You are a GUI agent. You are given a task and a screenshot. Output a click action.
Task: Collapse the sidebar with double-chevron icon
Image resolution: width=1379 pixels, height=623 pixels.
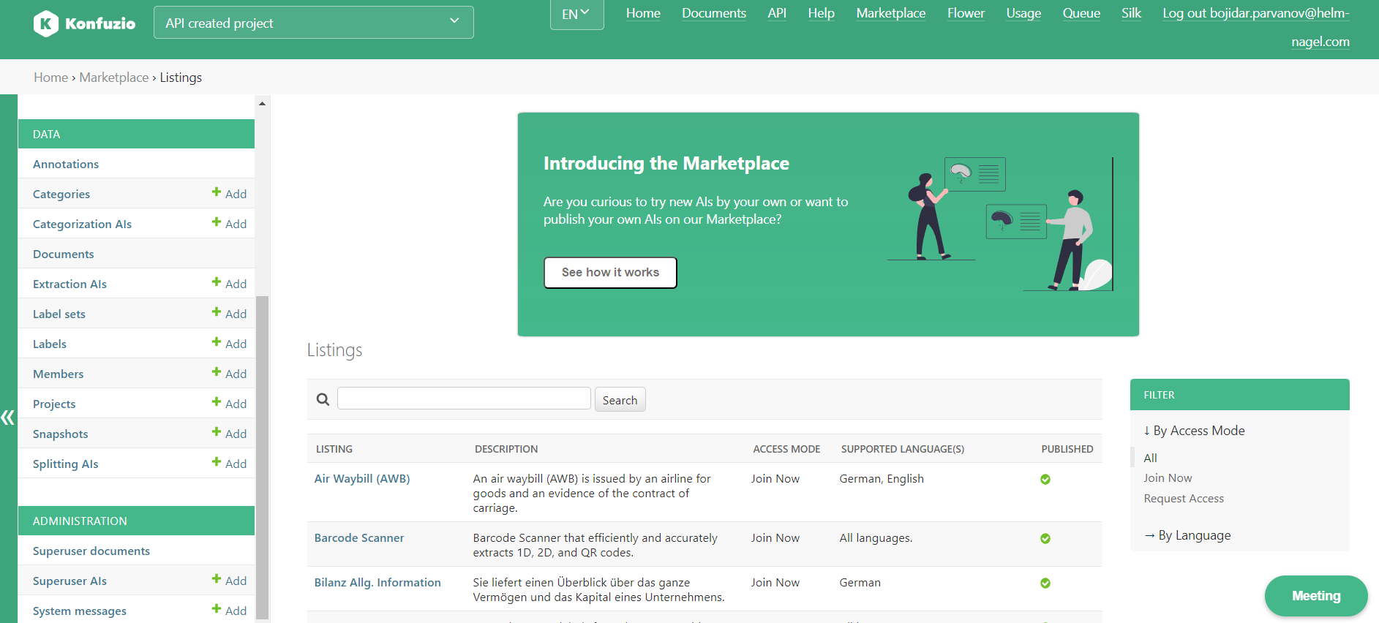(x=8, y=418)
